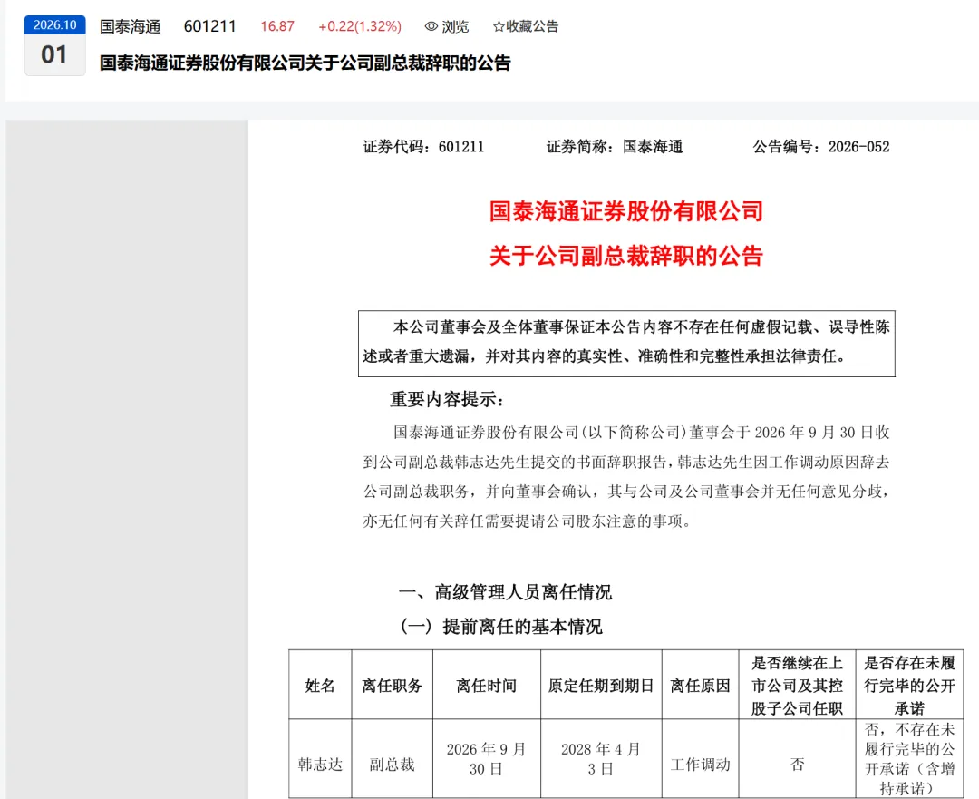Click the 离任时间 table header

coord(487,686)
